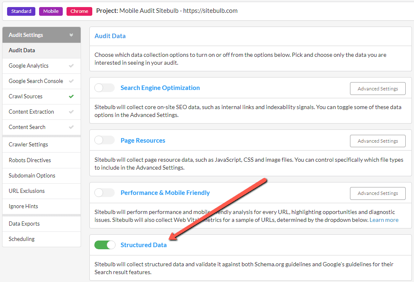Click the Content Search checkmark icon

pos(71,127)
